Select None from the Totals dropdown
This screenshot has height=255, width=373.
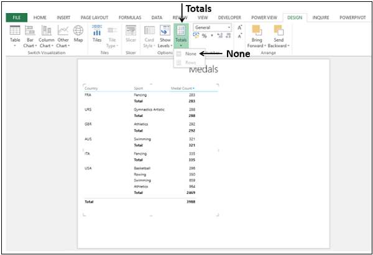tap(190, 54)
